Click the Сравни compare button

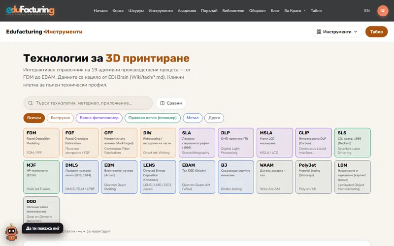(171, 103)
